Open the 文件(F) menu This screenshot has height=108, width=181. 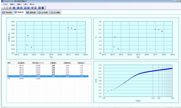[x=5, y=4]
